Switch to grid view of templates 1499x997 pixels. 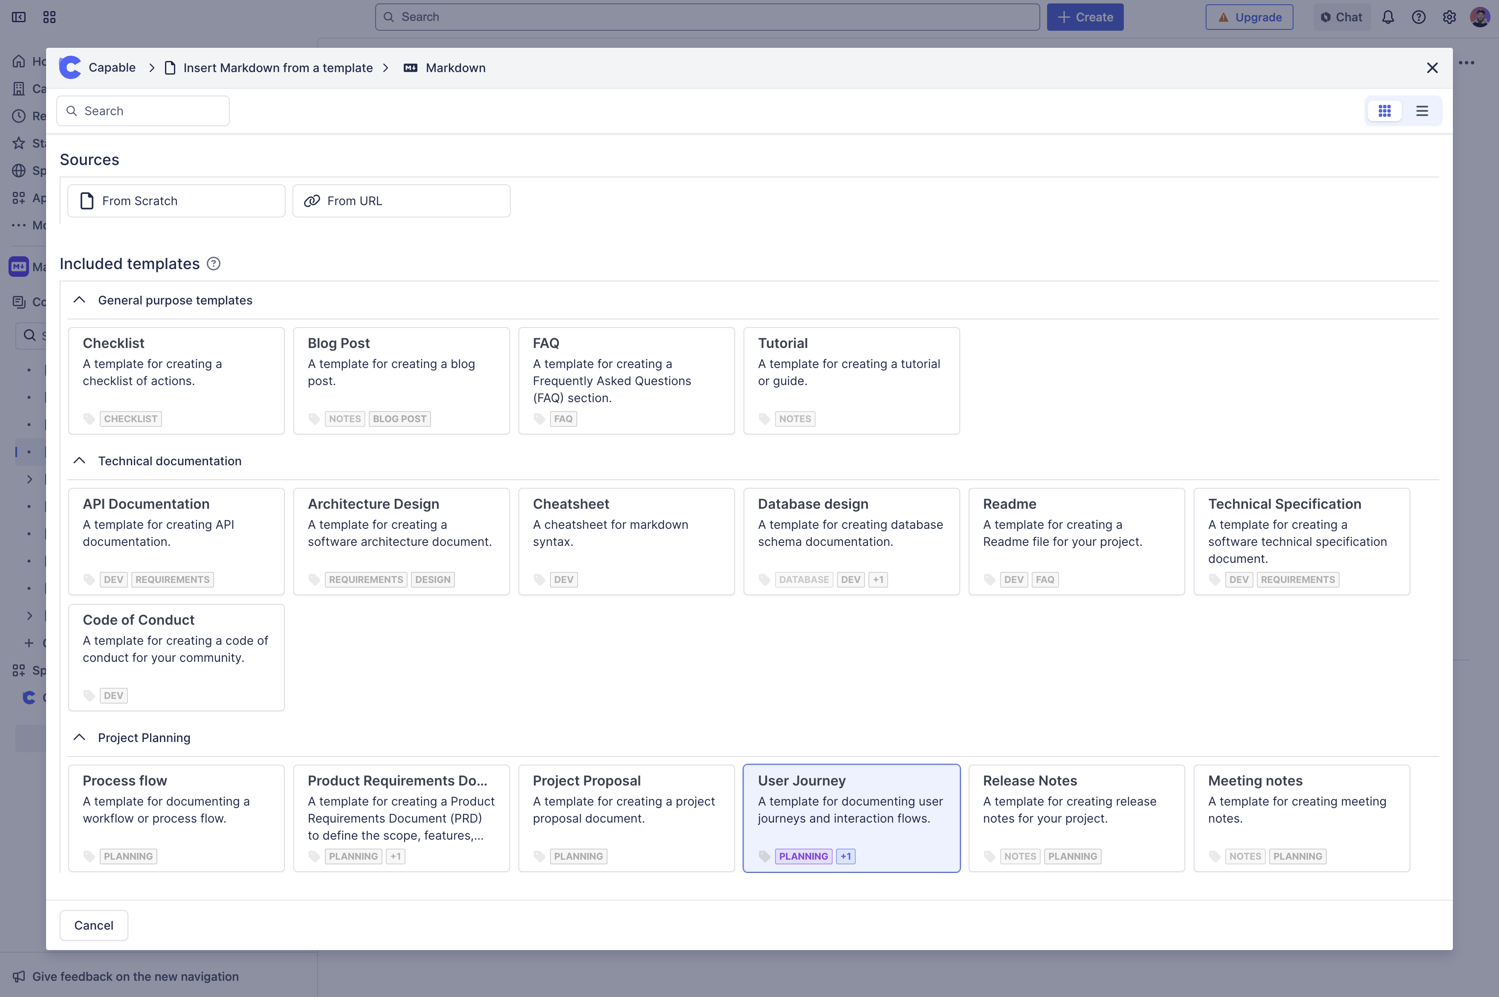click(1385, 110)
